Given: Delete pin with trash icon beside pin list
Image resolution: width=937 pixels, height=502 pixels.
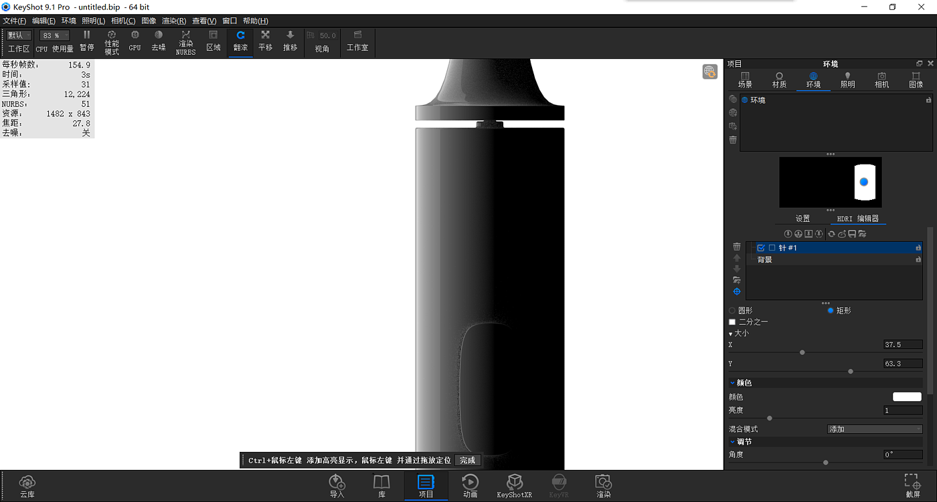Looking at the screenshot, I should pos(737,247).
